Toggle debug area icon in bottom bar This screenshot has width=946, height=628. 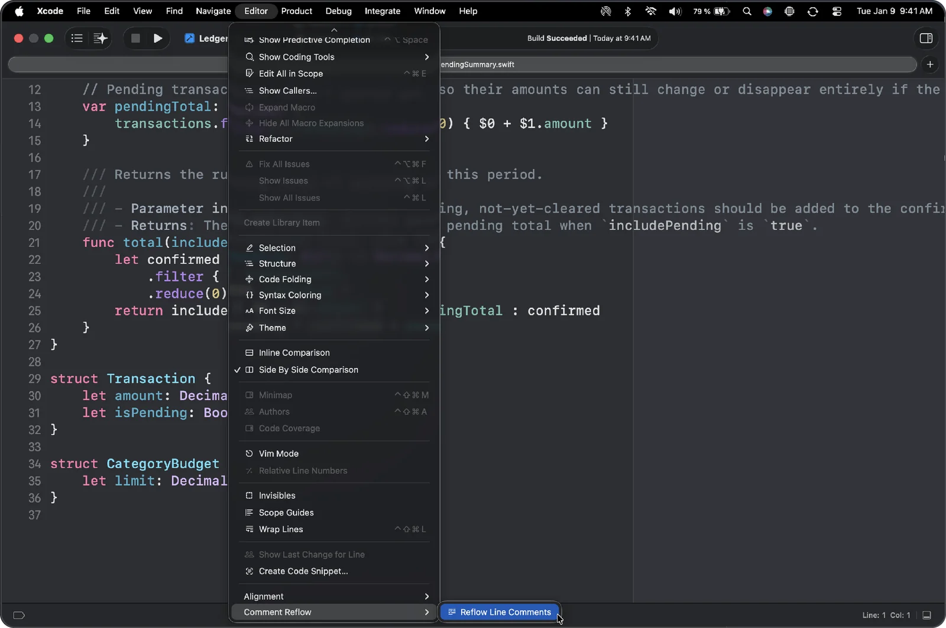(926, 615)
